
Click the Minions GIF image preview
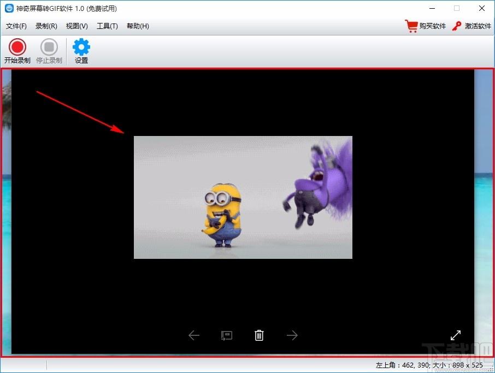point(243,197)
